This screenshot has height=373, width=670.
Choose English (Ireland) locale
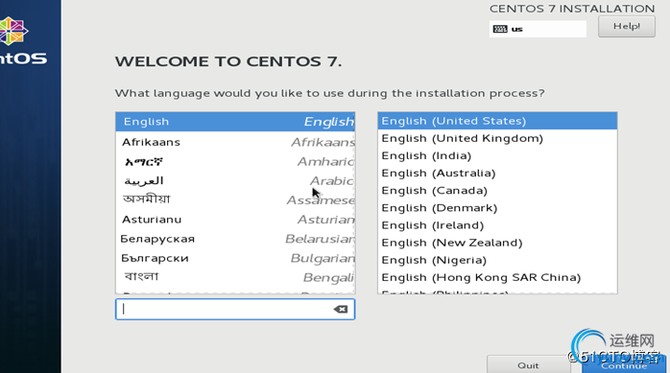(x=497, y=225)
